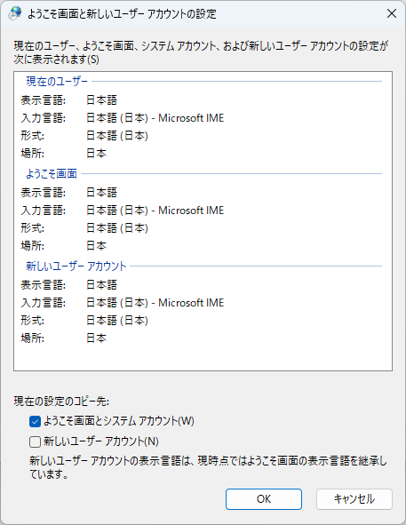This screenshot has width=406, height=525.
Task: Close the dialog with the X button
Action: tap(392, 13)
